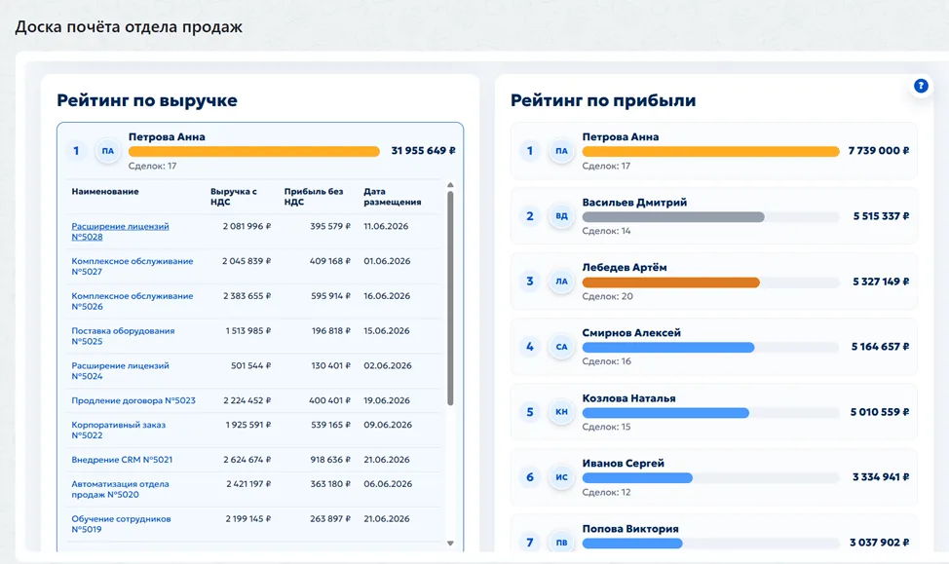Image resolution: width=949 pixels, height=564 pixels.
Task: Click the ВД avatar for Васильев Дмитрий
Action: 561,216
